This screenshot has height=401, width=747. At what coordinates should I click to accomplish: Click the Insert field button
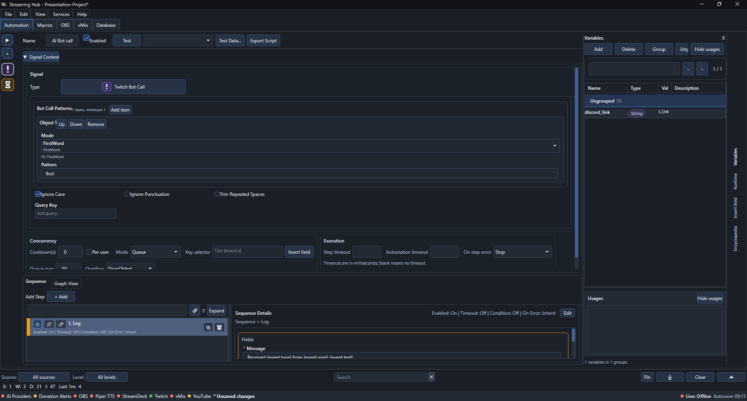click(299, 252)
